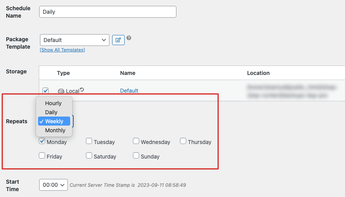Click the Repeats field label
This screenshot has height=197, width=345.
point(17,121)
